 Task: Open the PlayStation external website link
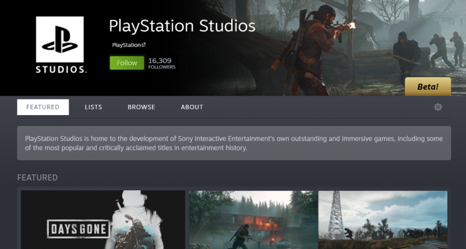pos(129,45)
